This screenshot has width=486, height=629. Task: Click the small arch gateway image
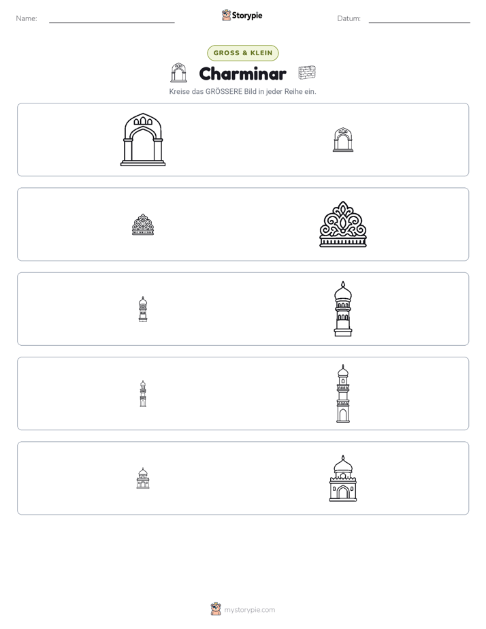click(x=343, y=140)
